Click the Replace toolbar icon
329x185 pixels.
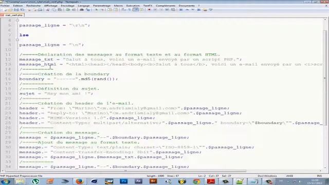[88, 10]
